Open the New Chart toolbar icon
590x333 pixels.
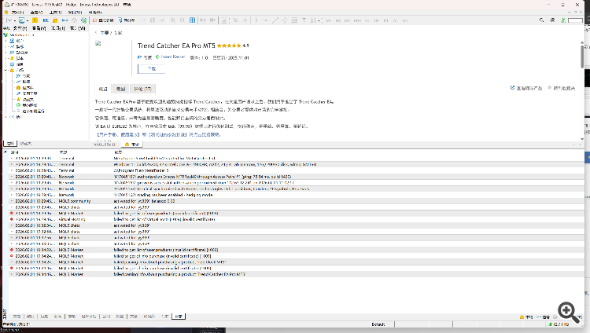(9, 20)
